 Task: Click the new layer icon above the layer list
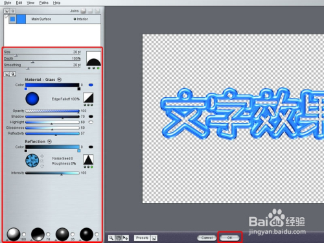(6, 11)
